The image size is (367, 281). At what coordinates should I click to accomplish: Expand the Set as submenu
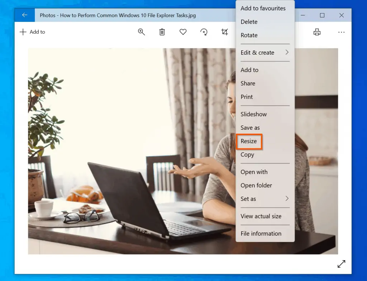265,199
